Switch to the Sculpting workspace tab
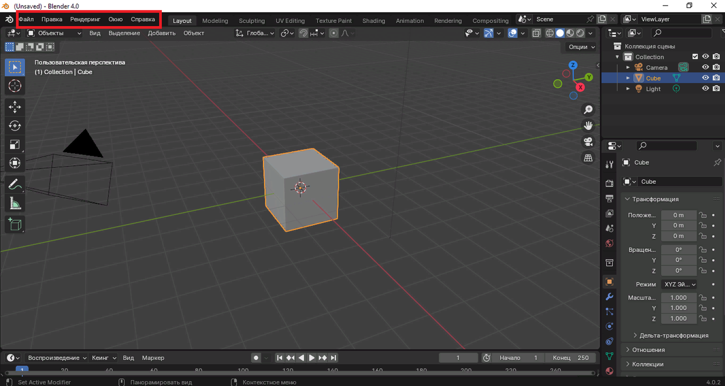This screenshot has width=725, height=386. [x=252, y=21]
